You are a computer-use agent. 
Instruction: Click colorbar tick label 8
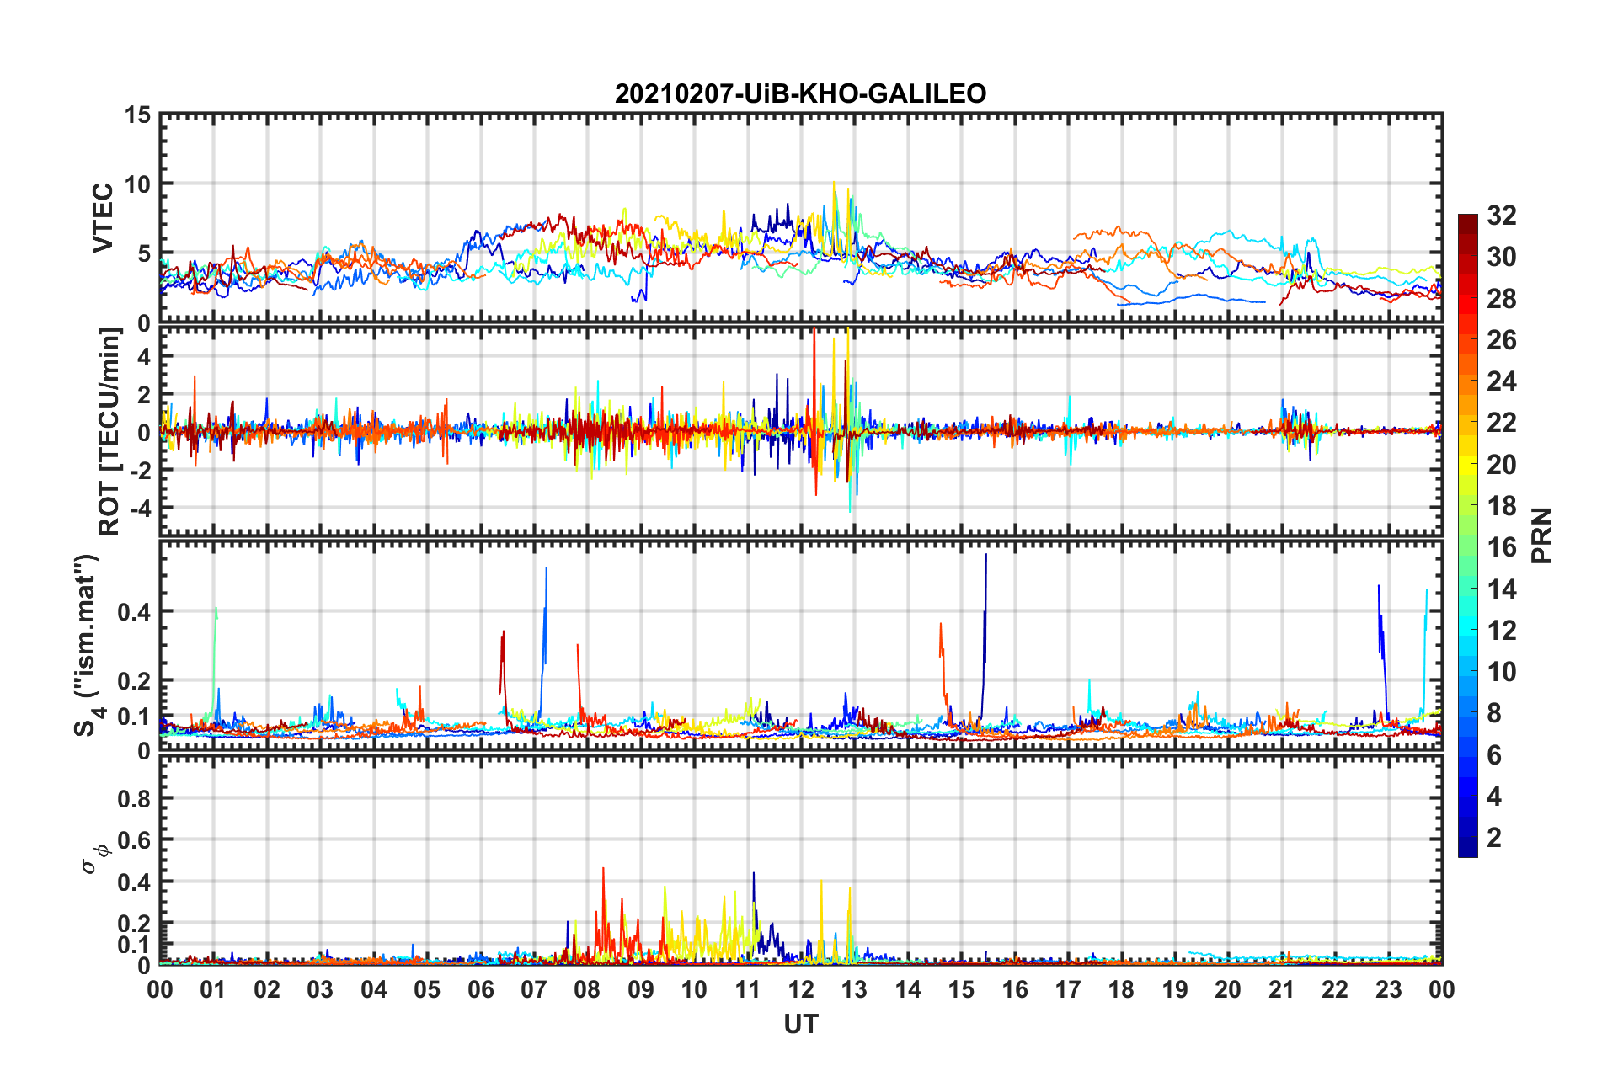click(x=1494, y=713)
